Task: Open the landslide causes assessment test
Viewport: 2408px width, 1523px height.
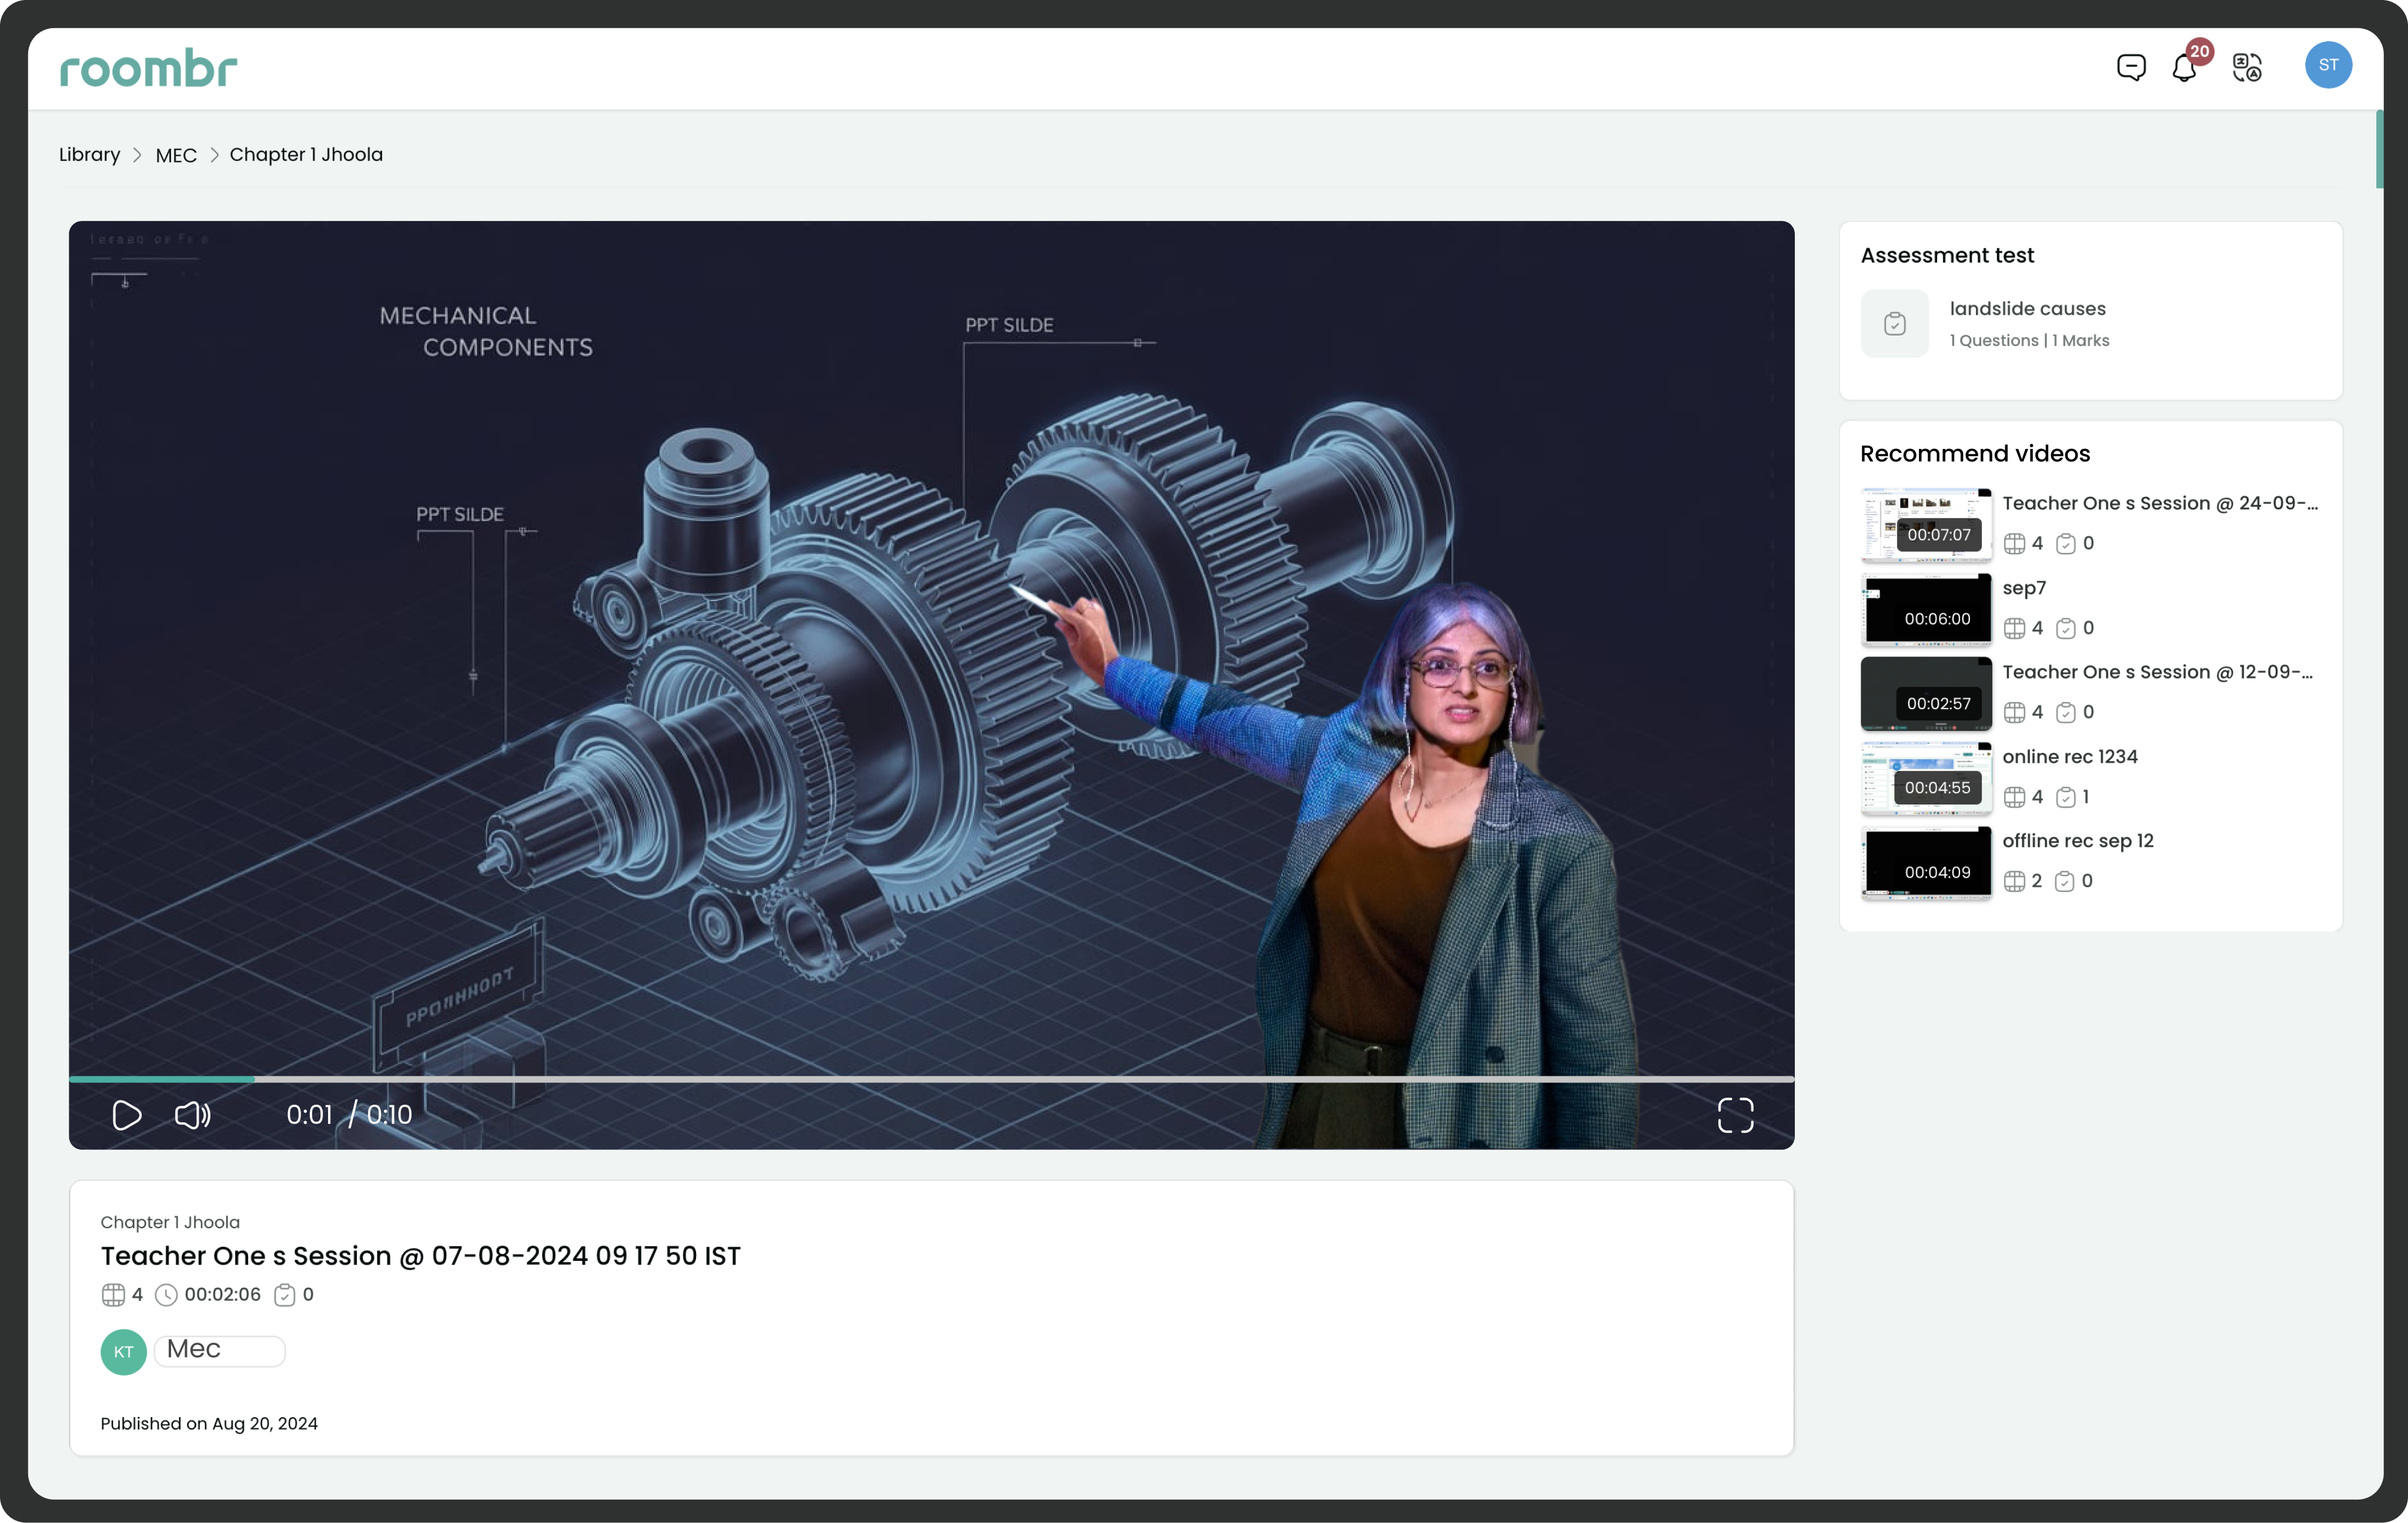Action: [2027, 309]
